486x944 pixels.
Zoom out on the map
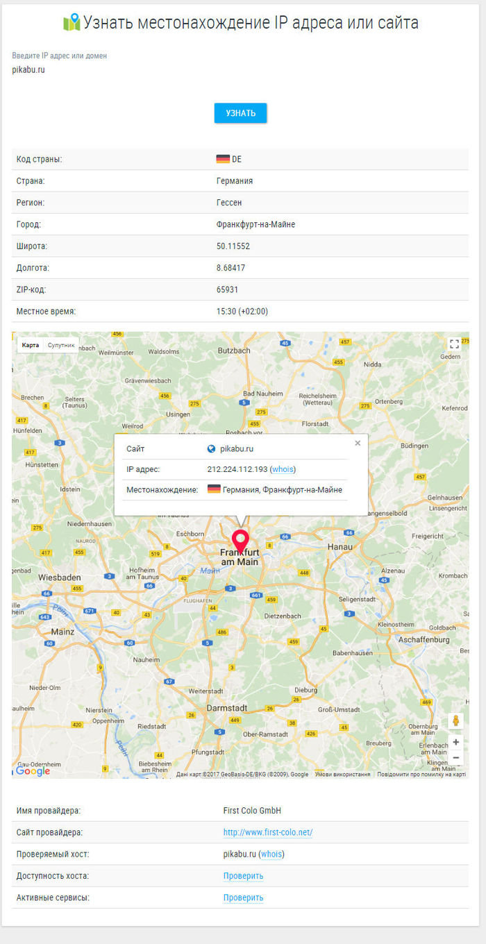pyautogui.click(x=455, y=757)
